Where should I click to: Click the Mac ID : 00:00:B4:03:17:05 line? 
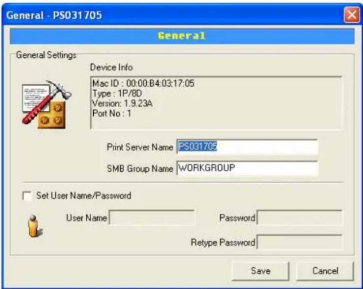[x=143, y=83]
